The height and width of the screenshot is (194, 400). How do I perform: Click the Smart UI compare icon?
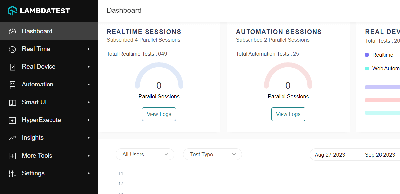pos(12,103)
